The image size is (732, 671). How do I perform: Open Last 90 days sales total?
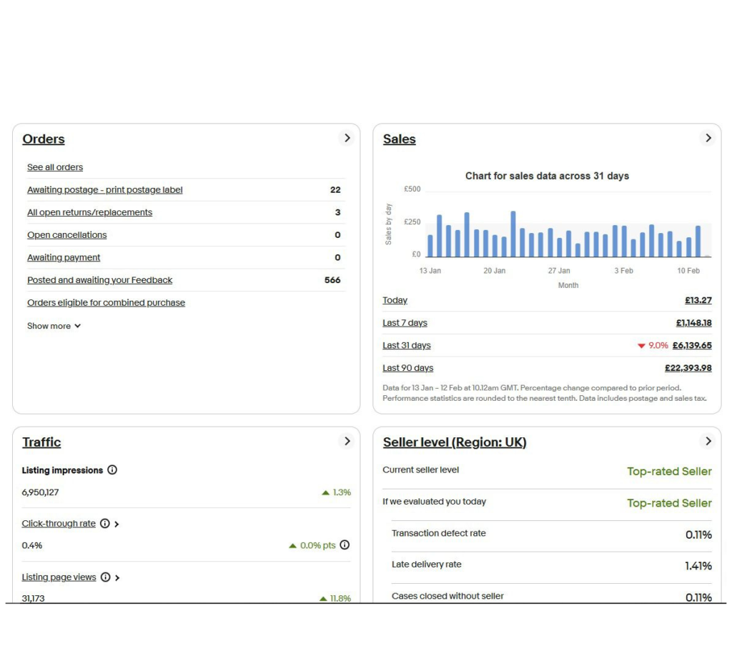[688, 368]
